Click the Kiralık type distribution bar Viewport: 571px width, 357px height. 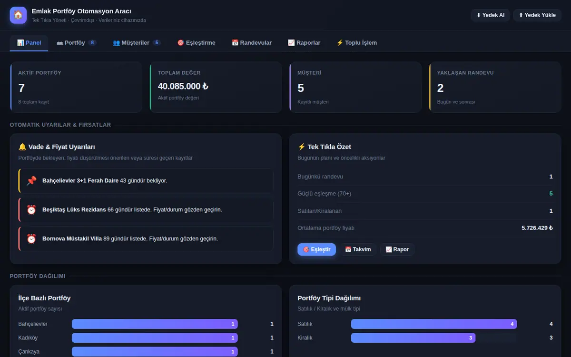413,338
